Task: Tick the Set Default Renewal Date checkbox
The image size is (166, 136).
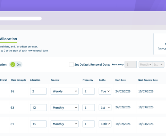Action: (71, 64)
